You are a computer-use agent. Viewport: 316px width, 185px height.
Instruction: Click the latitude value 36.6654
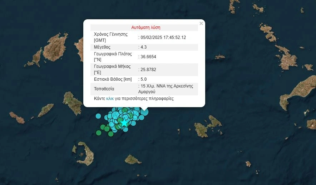(x=148, y=57)
